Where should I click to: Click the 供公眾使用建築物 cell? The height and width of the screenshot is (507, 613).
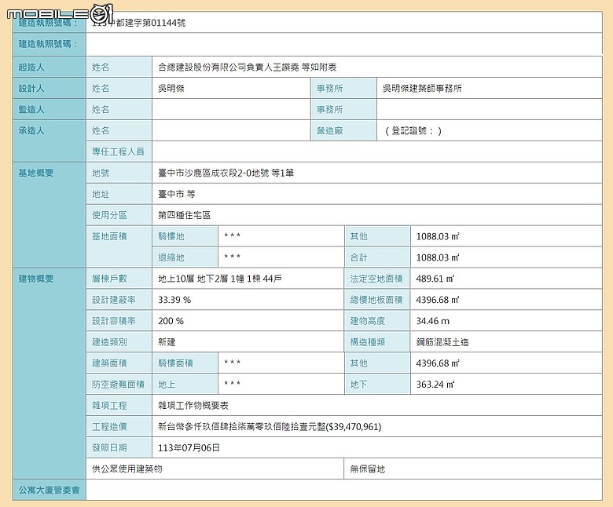pyautogui.click(x=215, y=469)
